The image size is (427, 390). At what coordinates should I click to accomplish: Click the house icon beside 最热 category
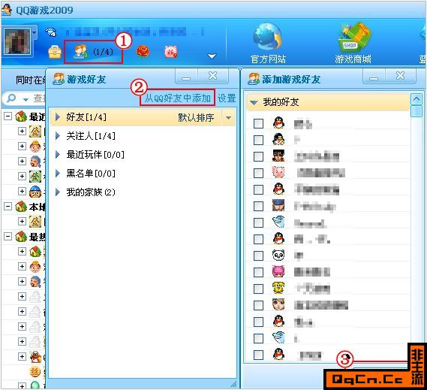(21, 236)
